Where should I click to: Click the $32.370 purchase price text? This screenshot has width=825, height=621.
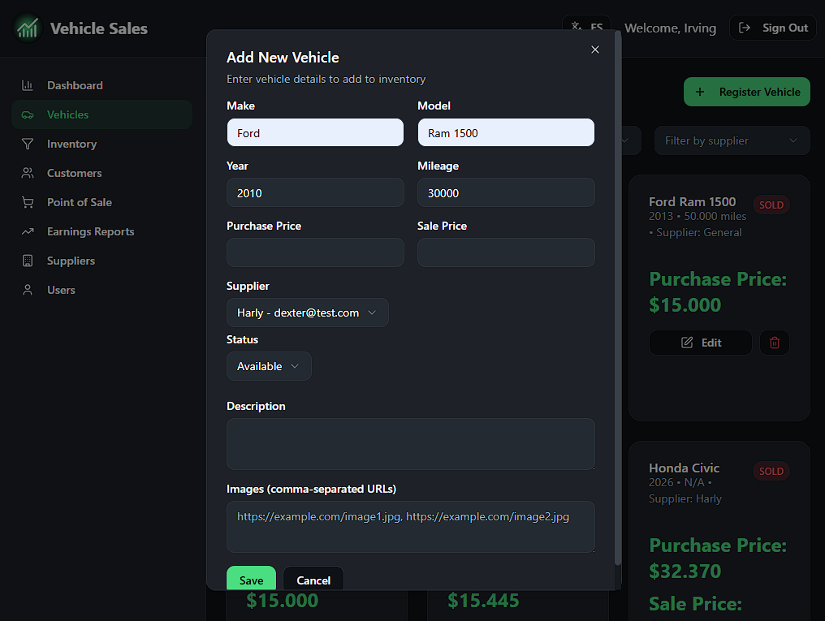coord(685,571)
